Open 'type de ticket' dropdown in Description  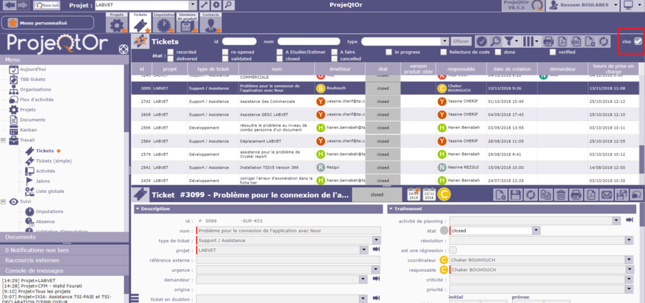pyautogui.click(x=376, y=240)
